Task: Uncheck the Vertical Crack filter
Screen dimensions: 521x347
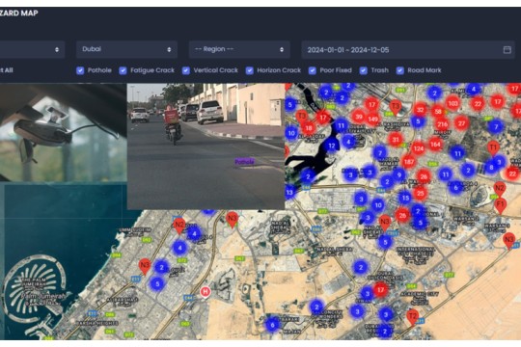Action: point(186,70)
